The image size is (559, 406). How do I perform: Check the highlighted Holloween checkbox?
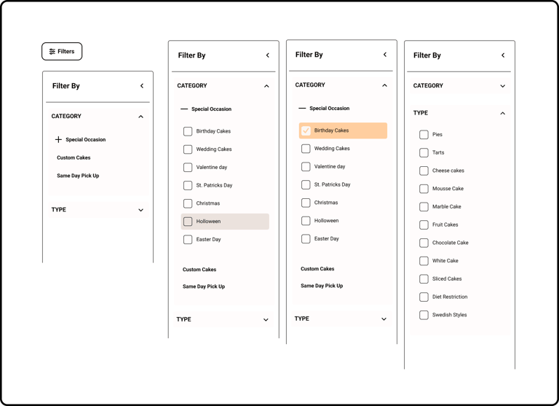[188, 222]
